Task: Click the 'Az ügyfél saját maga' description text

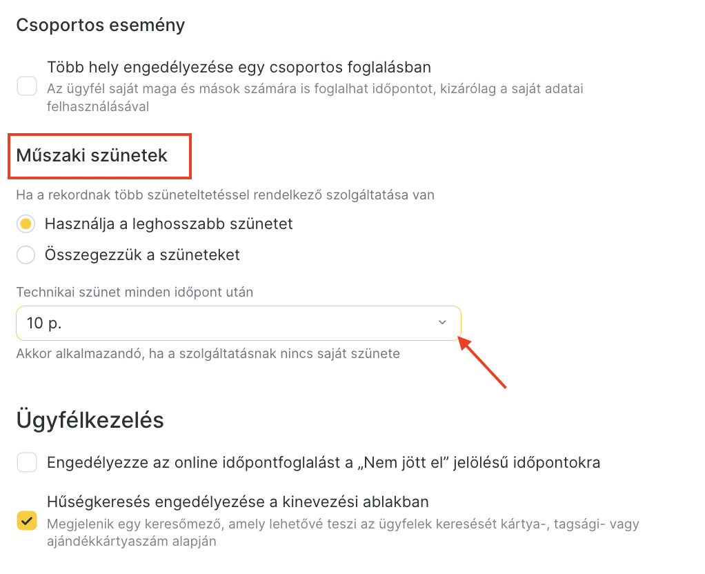Action: (x=315, y=97)
